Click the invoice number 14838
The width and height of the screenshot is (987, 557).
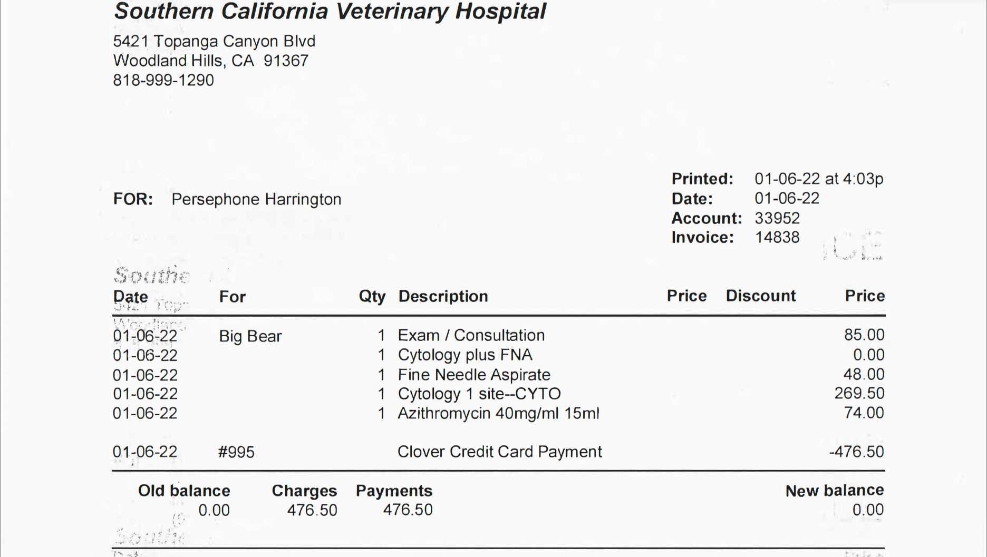point(777,237)
